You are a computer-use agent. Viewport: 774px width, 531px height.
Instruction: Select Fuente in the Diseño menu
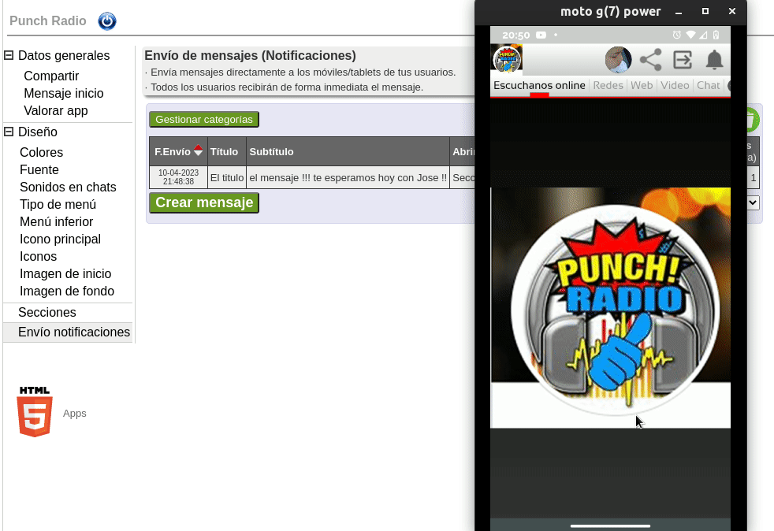[x=39, y=169]
